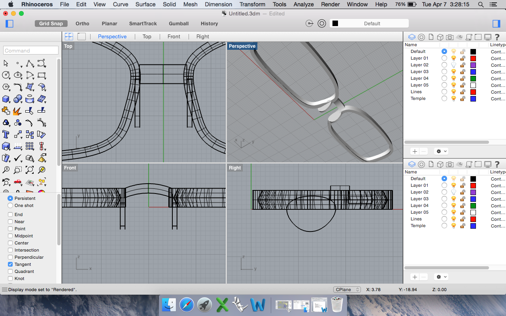Open the CPlane dropdown in status bar
The width and height of the screenshot is (506, 316).
click(x=347, y=290)
